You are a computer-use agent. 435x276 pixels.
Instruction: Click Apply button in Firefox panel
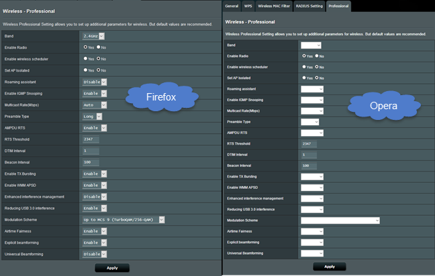[x=112, y=268]
